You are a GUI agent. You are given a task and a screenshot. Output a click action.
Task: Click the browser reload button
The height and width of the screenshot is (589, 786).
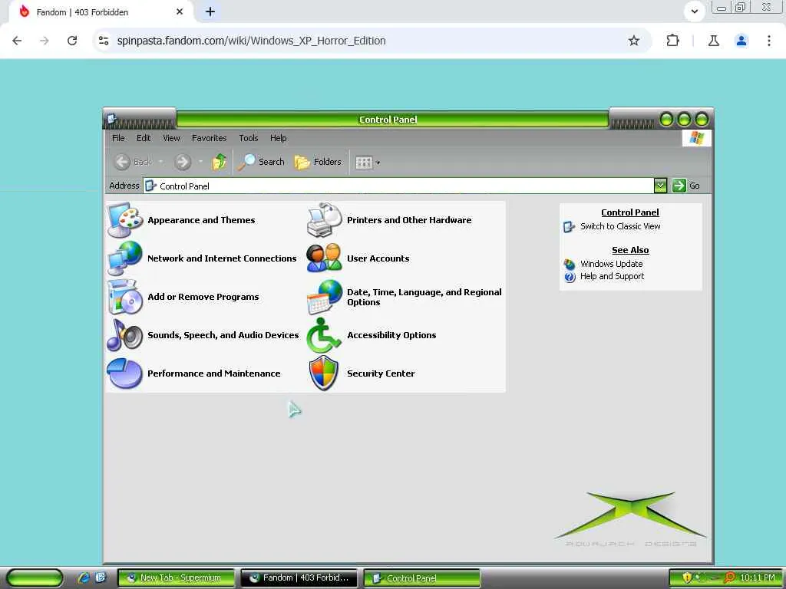point(72,41)
